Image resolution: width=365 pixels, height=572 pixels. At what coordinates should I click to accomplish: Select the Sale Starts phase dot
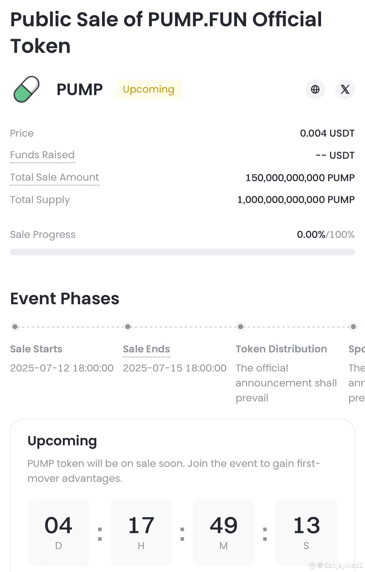click(x=15, y=327)
